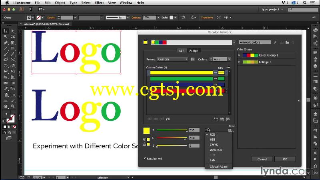Select the Hand tool
Image resolution: width=320 pixels, height=180 pixels.
click(6, 106)
